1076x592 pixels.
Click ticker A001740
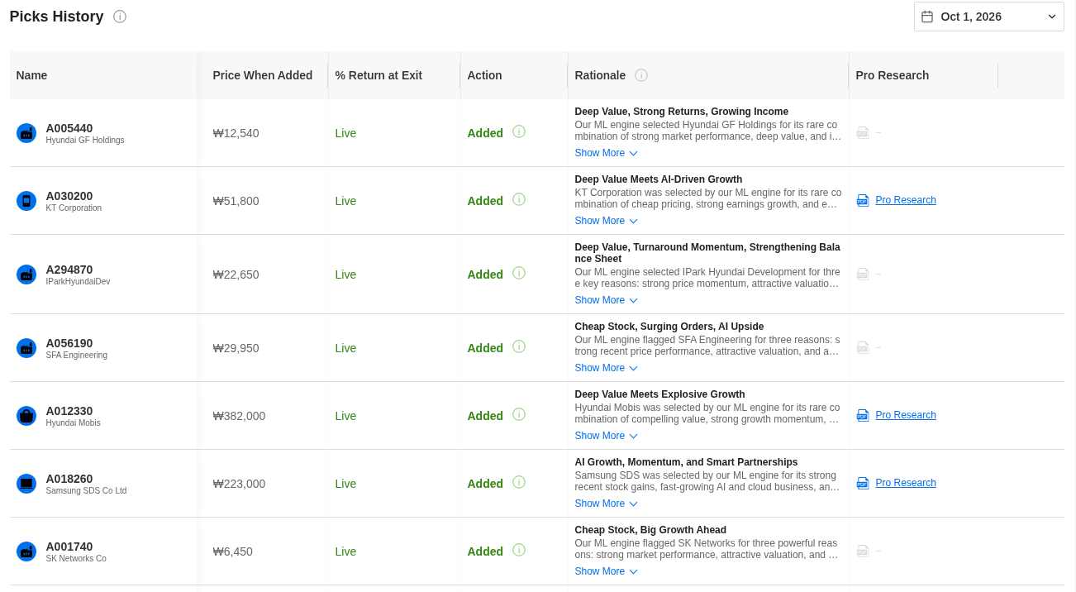tap(69, 547)
